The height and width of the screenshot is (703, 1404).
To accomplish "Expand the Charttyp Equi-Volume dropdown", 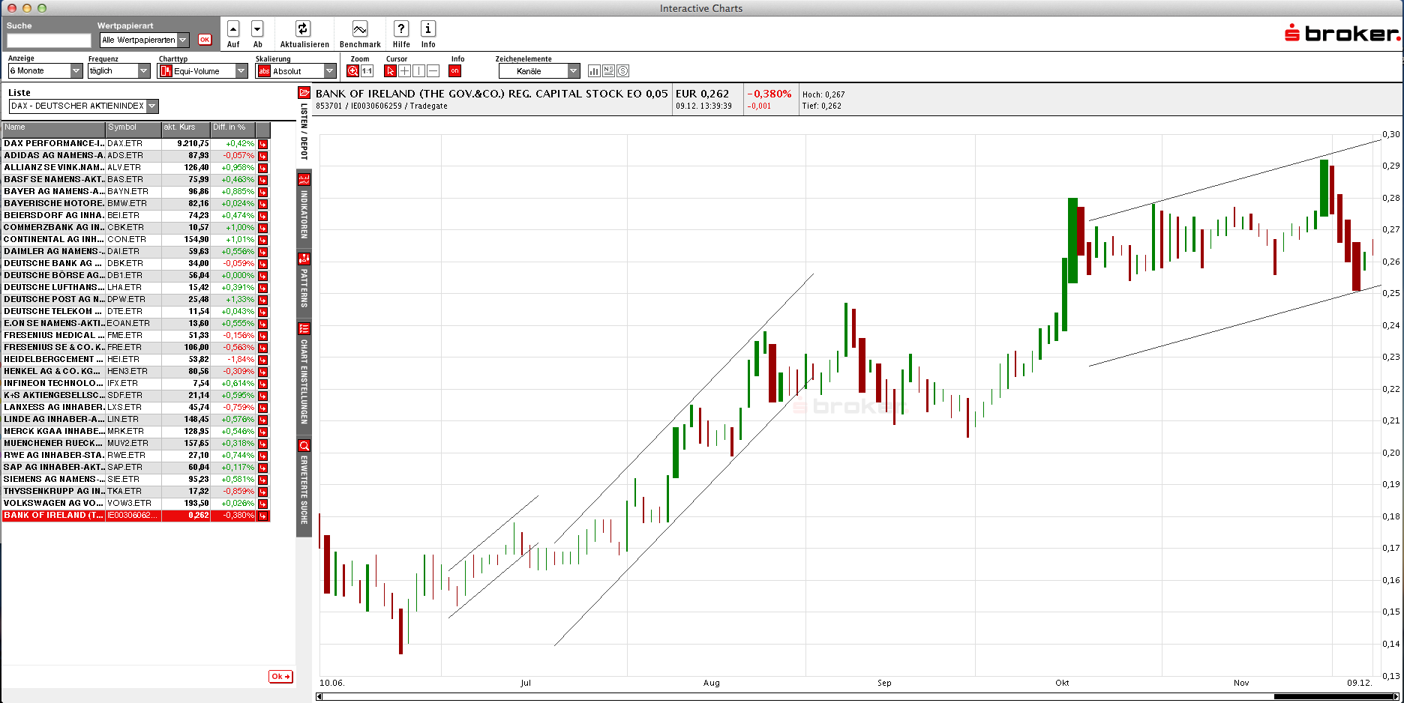I will point(202,71).
